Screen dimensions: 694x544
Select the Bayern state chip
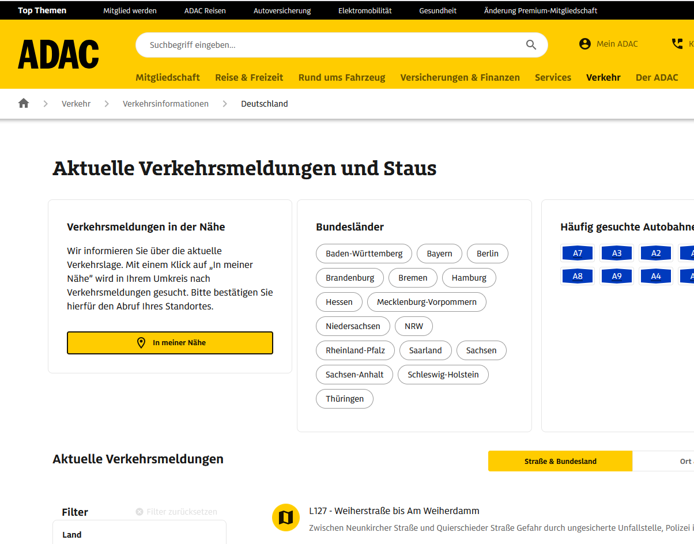[439, 254]
